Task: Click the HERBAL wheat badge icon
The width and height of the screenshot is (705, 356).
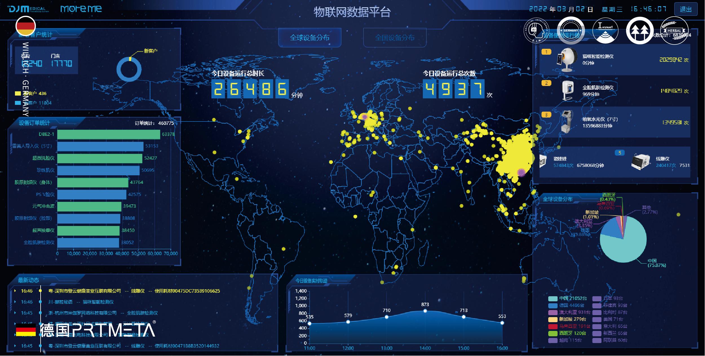Action: tap(674, 30)
